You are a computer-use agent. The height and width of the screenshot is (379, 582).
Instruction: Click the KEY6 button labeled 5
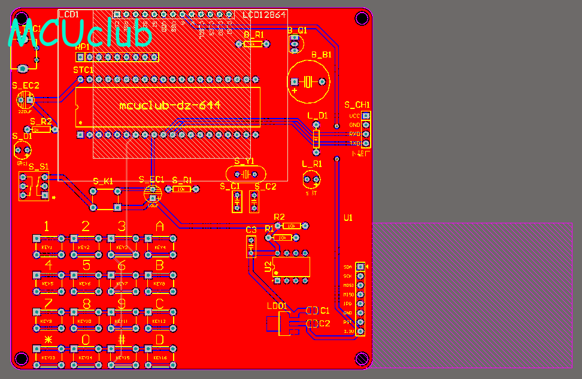[86, 284]
